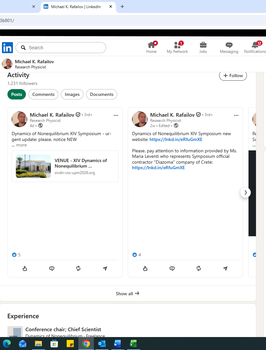Click the LinkedIn search field
This screenshot has height=350, width=266.
point(61,48)
